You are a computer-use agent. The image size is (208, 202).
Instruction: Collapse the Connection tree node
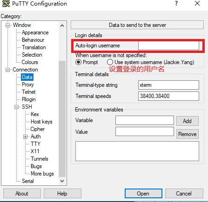tap(7, 70)
